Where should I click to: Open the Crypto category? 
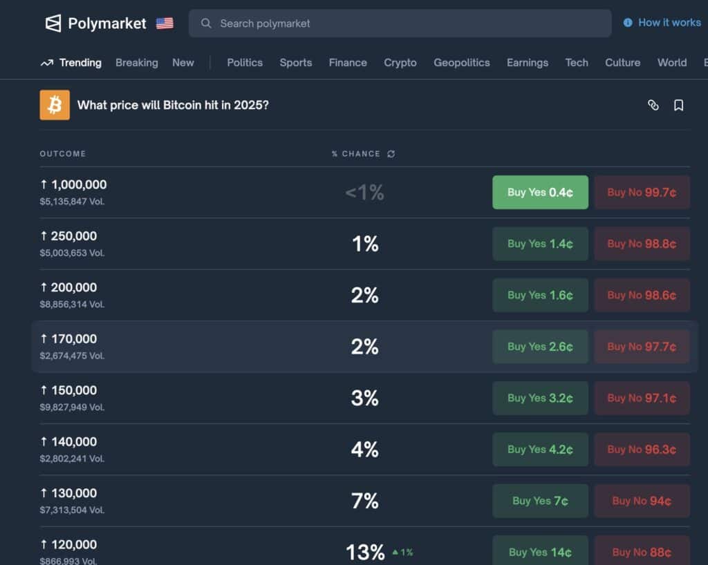point(400,63)
